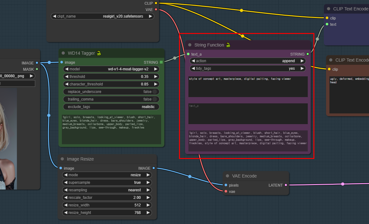Open the supersample true selector
Screen dimensions: 369x224
[107, 182]
